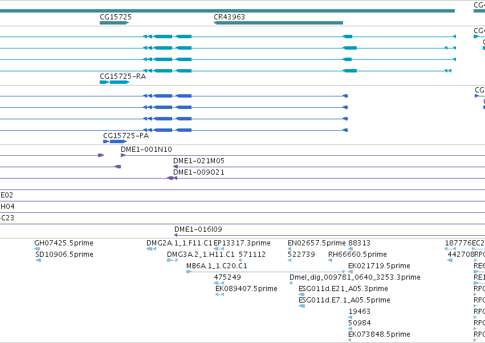Click the 50984 feature label
The width and height of the screenshot is (485, 343).
click(x=360, y=323)
